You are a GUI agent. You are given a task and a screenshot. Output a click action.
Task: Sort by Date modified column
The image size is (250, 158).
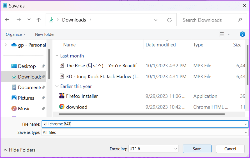pos(161,45)
